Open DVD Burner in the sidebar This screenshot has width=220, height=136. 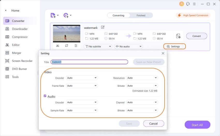20,69
